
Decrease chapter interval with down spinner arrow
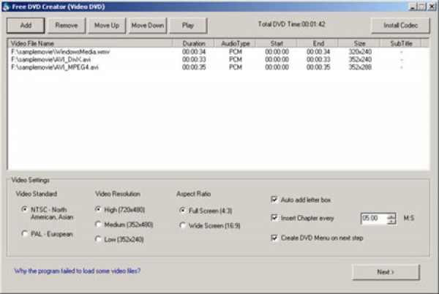pyautogui.click(x=391, y=221)
